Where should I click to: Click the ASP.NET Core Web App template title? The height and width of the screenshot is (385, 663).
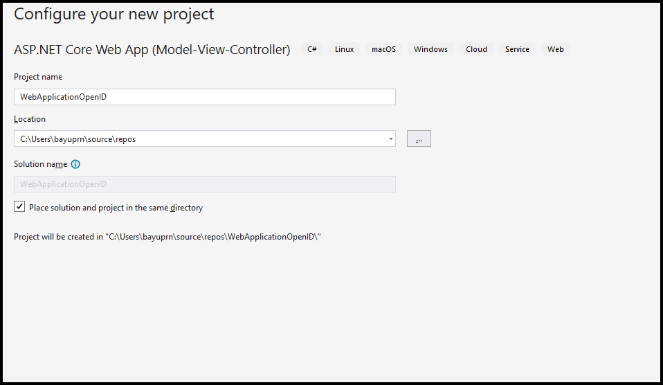152,50
